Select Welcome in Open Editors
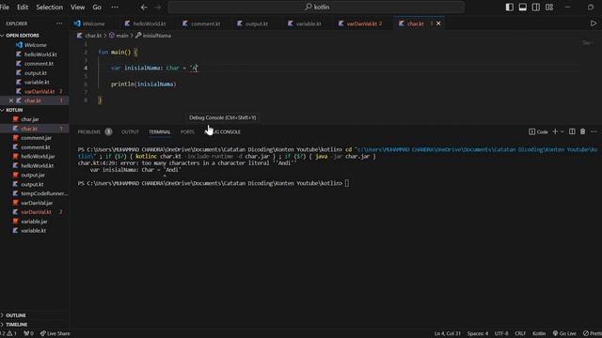This screenshot has width=602, height=338. pos(36,45)
